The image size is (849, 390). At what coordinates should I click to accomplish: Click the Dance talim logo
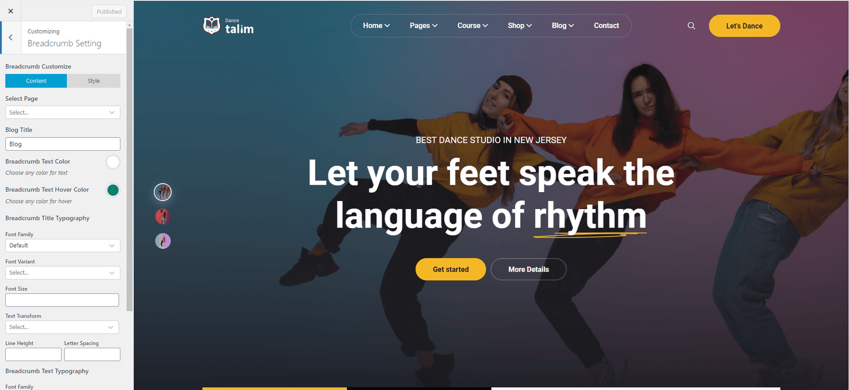[228, 25]
